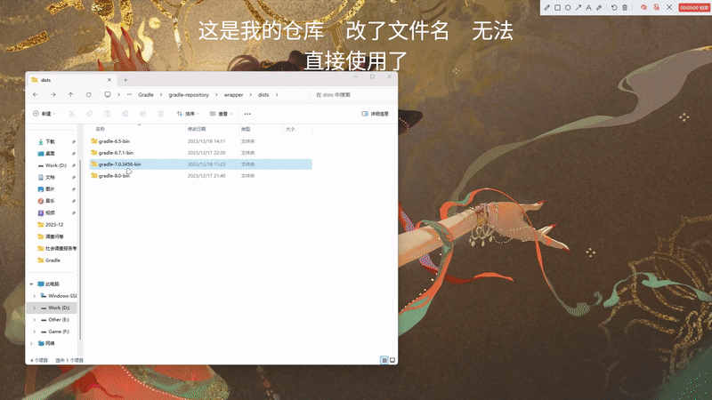
Task: Close the dists tab
Action: [109, 80]
